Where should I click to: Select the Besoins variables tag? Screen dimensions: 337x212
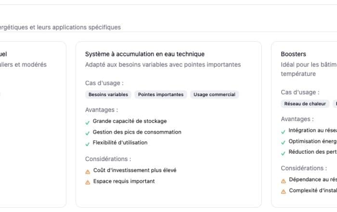tap(108, 95)
